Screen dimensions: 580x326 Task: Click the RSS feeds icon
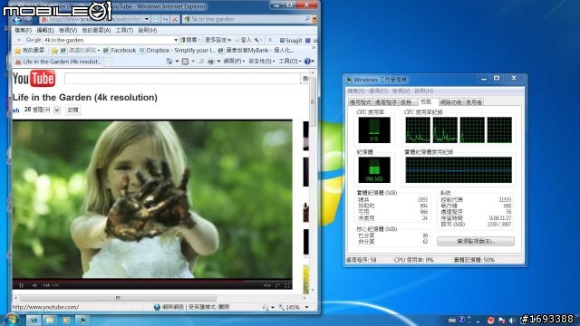[185, 62]
